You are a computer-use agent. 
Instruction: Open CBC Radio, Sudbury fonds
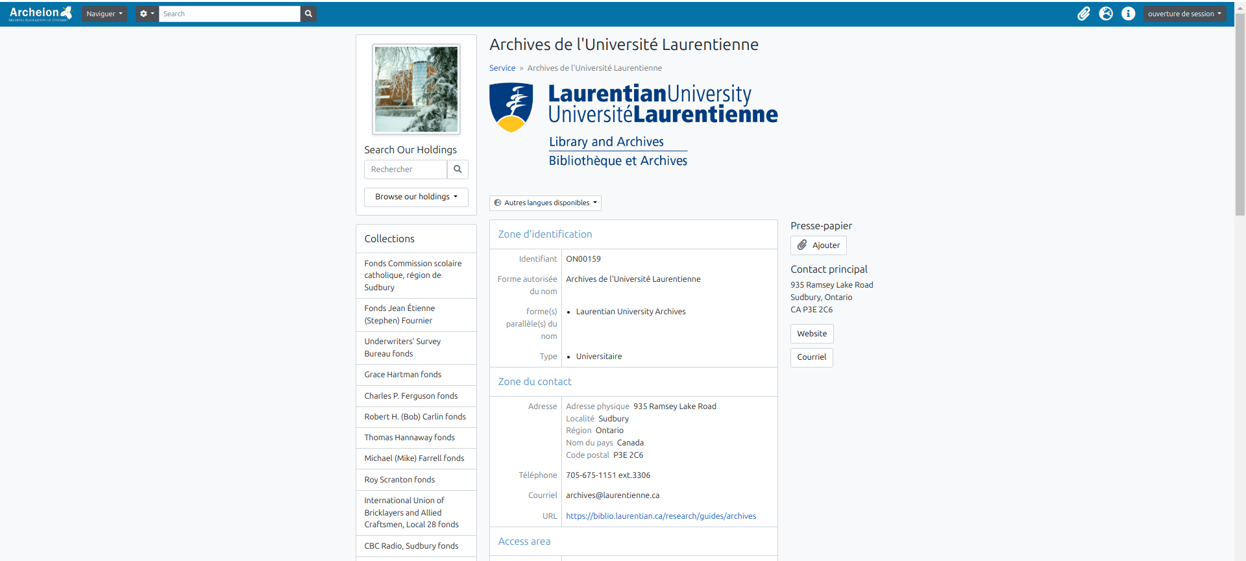(x=416, y=546)
